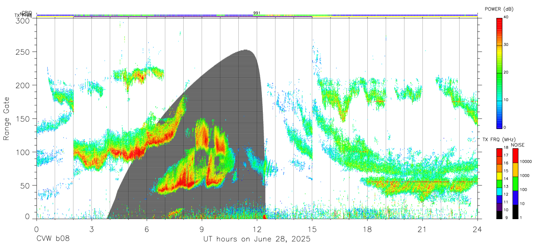Click the 150 tick on Range Gate axis

click(x=22, y=119)
